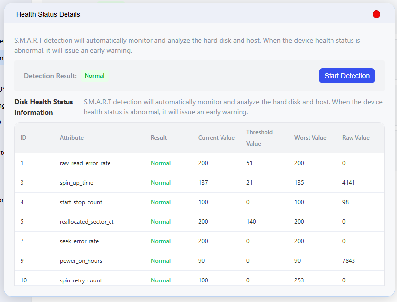The width and height of the screenshot is (397, 302).
Task: Select the start_stop_count attribute cell
Action: coord(81,202)
